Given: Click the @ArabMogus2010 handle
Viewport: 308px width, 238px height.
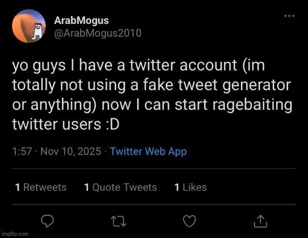Looking at the screenshot, I should (x=98, y=32).
